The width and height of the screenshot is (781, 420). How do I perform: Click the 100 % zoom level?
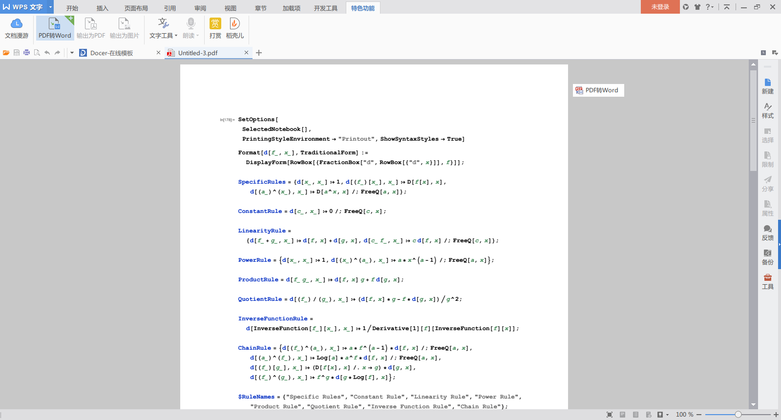pos(684,415)
